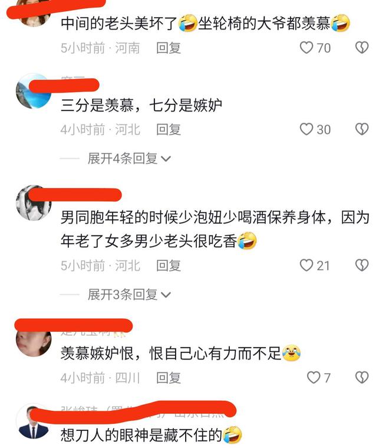
Task: Reply to the 三分是羡慕 comment
Action: [169, 129]
